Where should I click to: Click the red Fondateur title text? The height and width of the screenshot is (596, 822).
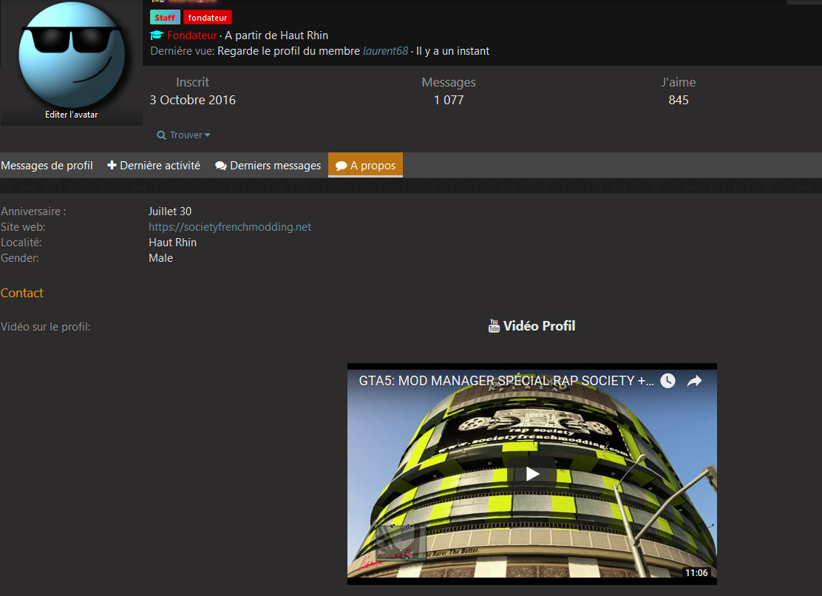(192, 35)
